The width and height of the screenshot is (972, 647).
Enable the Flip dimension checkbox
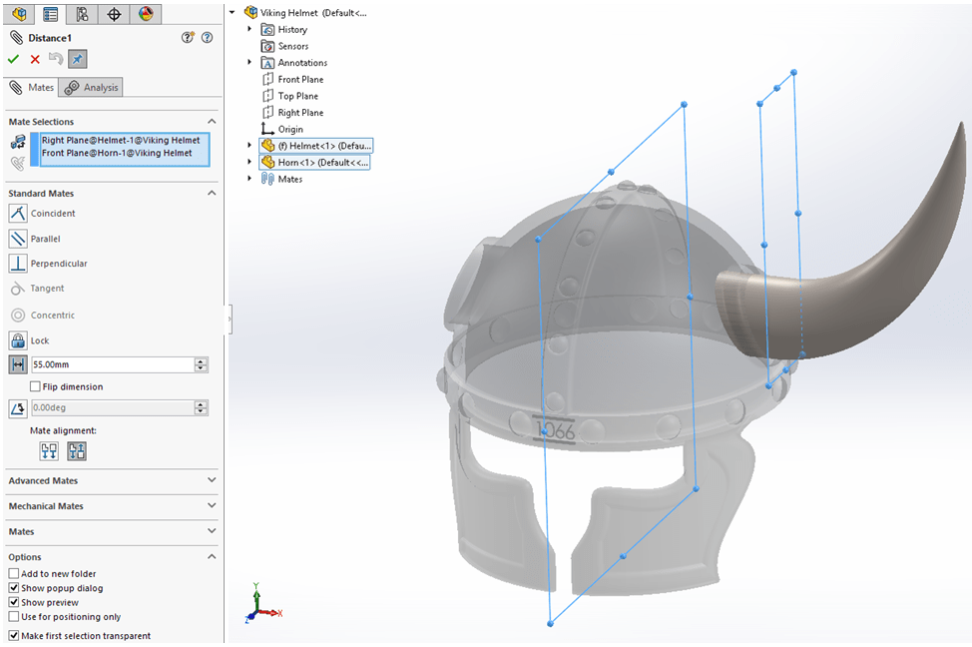coord(36,386)
